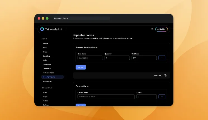Focus the Item Name input field
The height and width of the screenshot is (120, 208).
coord(90,58)
